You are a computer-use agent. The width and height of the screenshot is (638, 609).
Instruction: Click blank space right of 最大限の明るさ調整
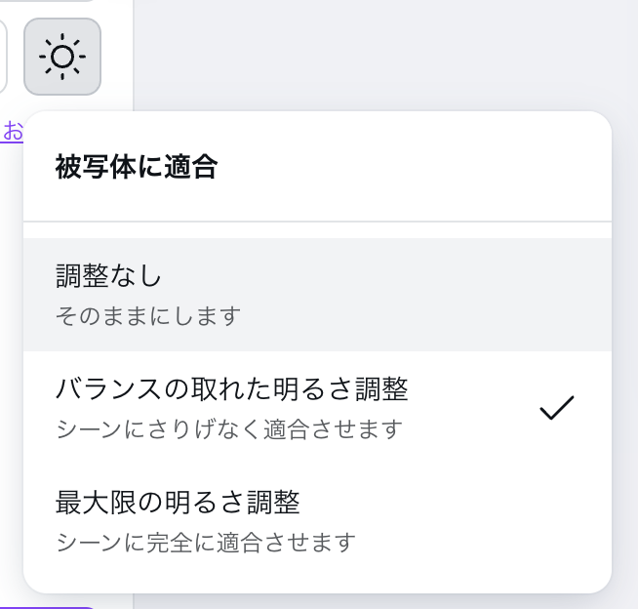(449, 519)
